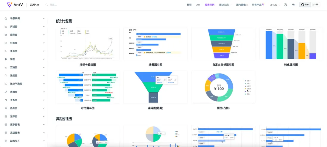Click the heatmap icon beside 热力图
This screenshot has width=327, height=147.
(x=6, y=108)
